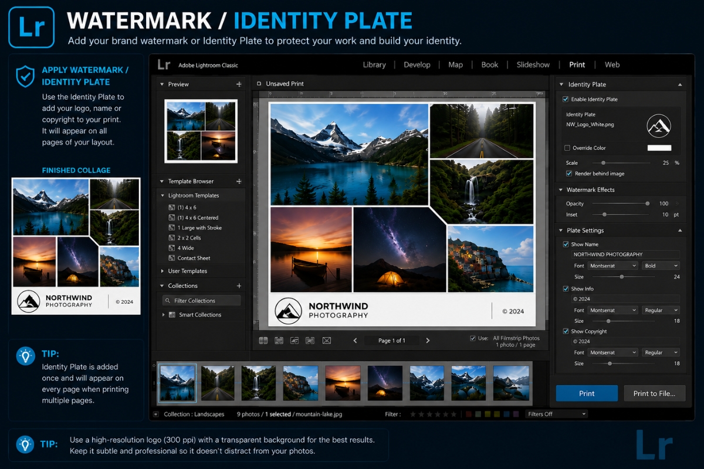Click the 1 Large with Stroke template icon

point(172,227)
